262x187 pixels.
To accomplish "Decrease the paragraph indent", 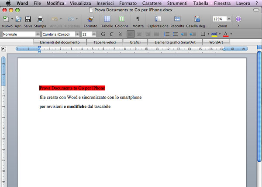I will pos(184,34).
